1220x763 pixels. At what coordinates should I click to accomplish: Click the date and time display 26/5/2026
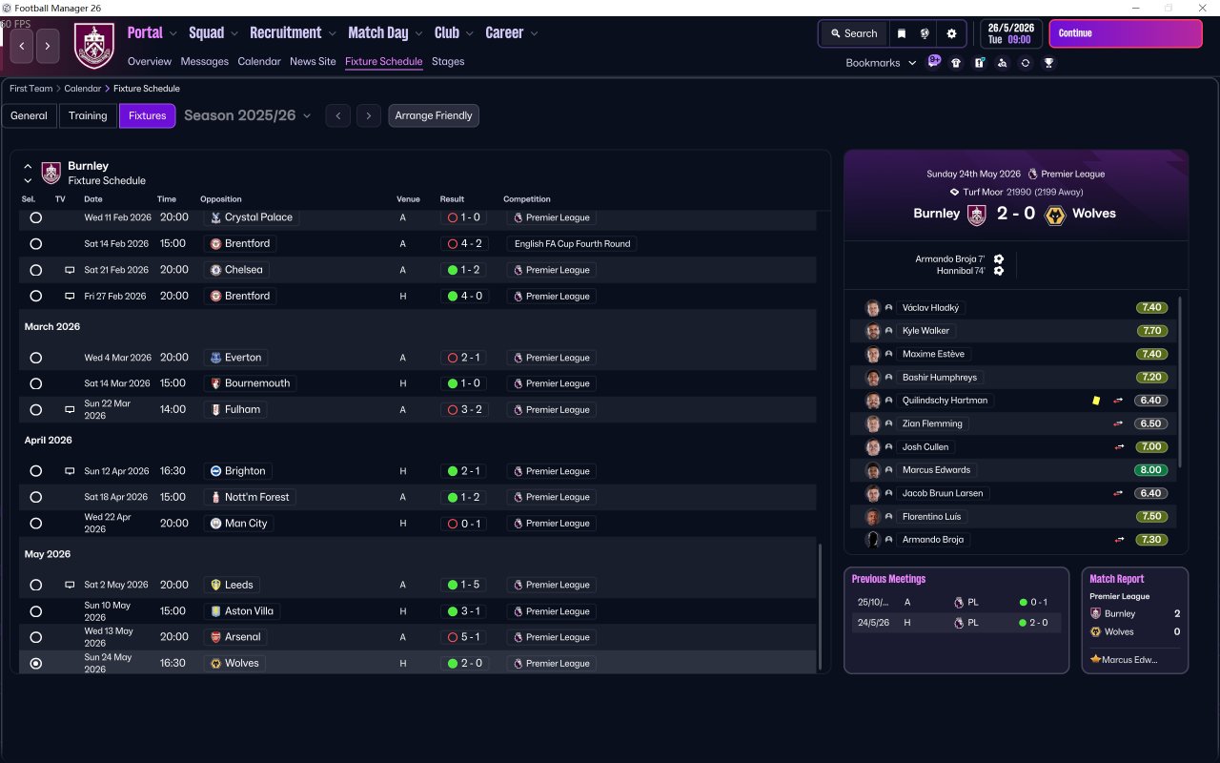[x=1011, y=33]
